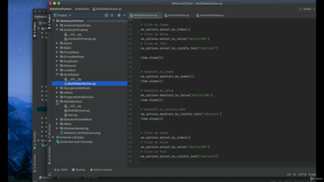This screenshot has height=182, width=324.
Task: Select __init__.py under RadioButtons
Action: 74,106
